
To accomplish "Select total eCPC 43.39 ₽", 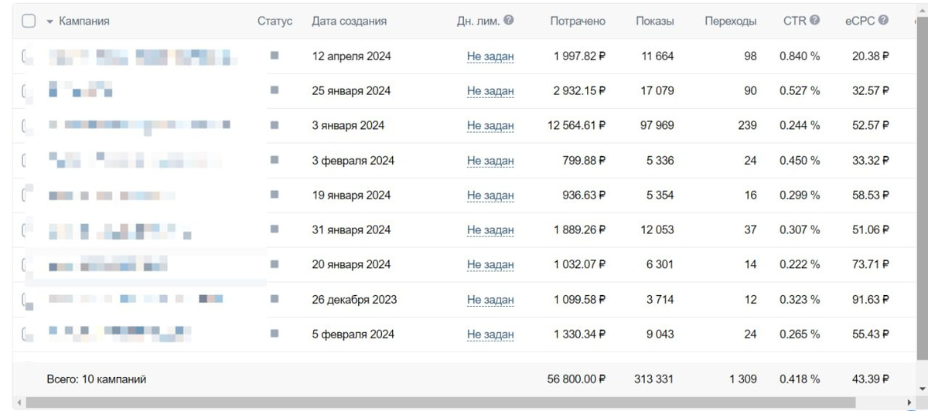I will coord(871,379).
